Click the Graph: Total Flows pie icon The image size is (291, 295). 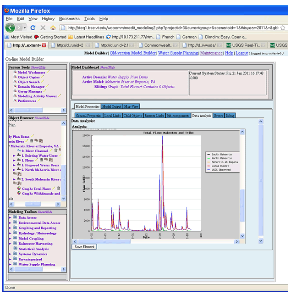(18, 189)
